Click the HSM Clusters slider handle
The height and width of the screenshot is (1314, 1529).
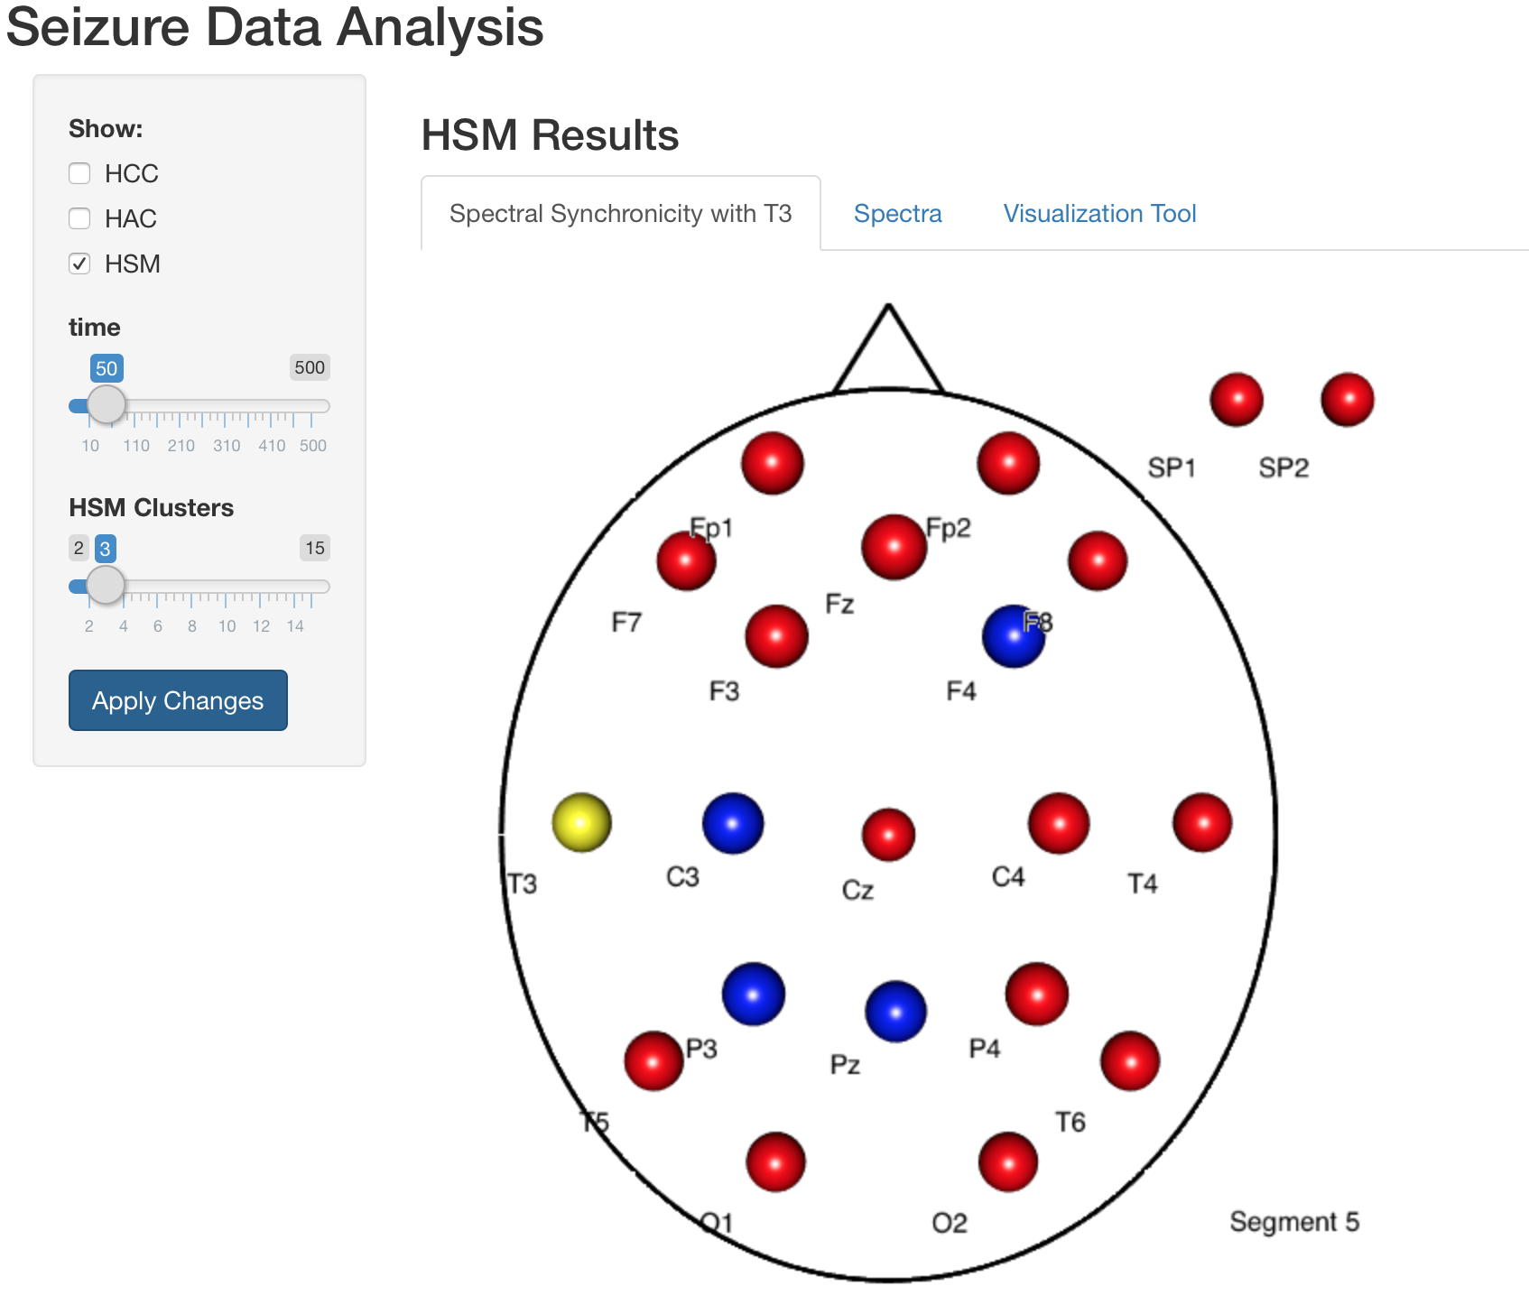(x=106, y=585)
